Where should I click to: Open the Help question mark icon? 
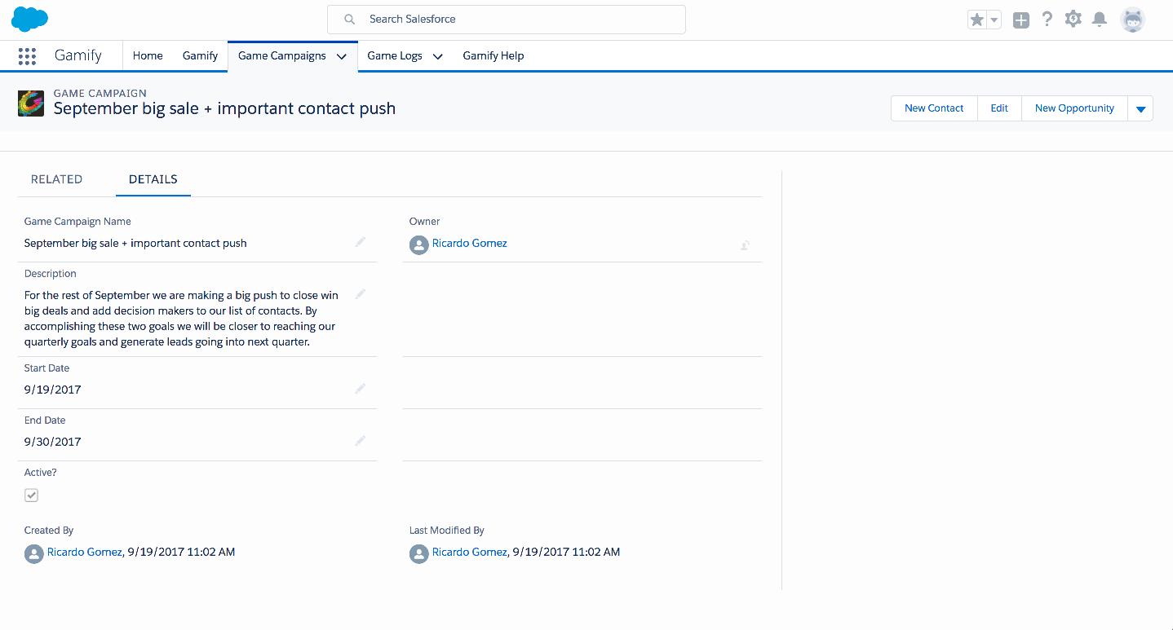click(x=1047, y=20)
